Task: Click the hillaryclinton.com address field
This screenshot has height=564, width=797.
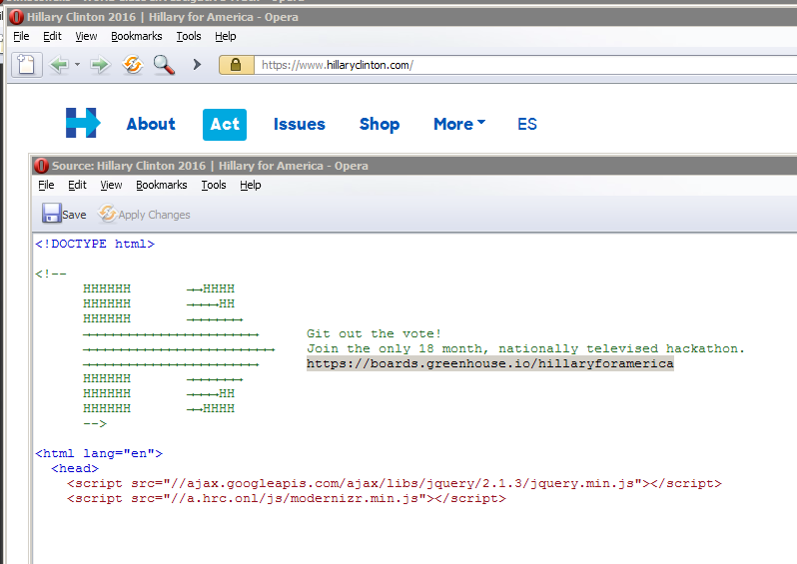Action: coord(525,65)
